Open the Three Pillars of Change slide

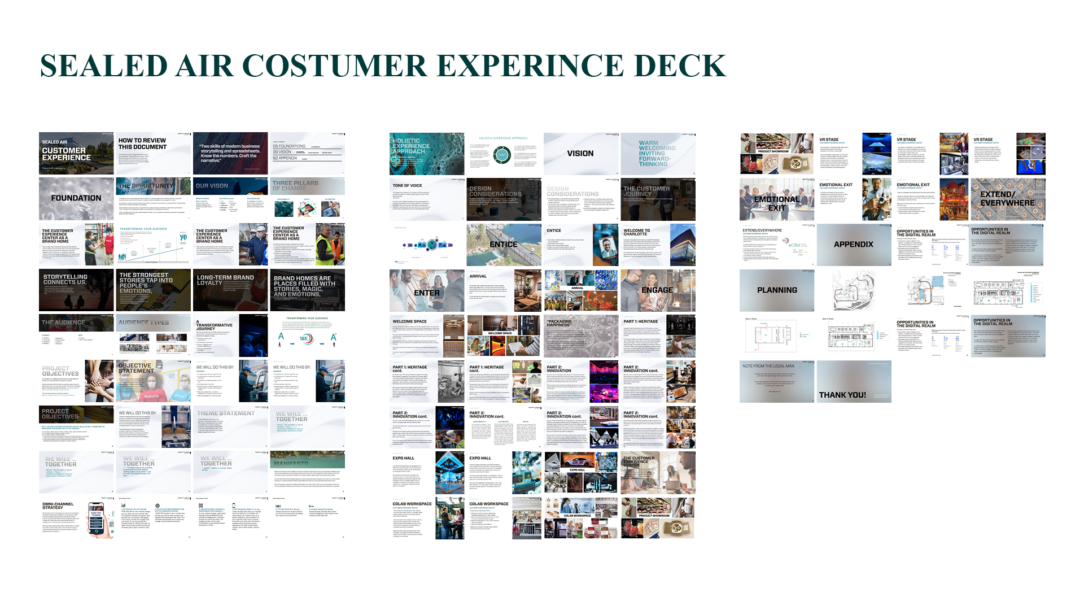(x=307, y=199)
